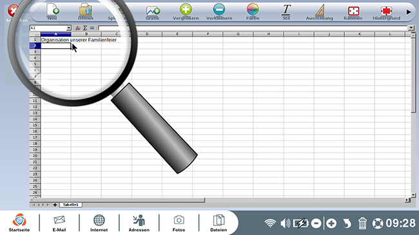Screen dimensions: 419x235
Task: Click the Sum sigma icon
Action: 85,28
